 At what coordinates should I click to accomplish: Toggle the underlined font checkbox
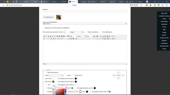[73, 75]
